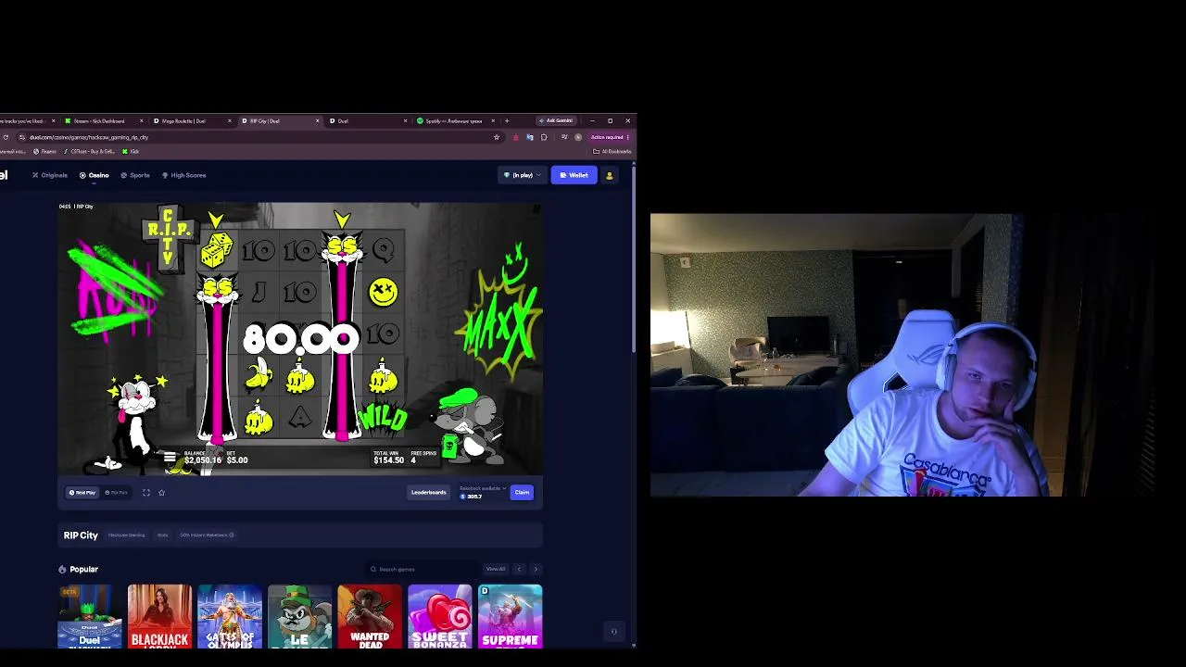Click the Kick bookmark in bookmarks bar
The height and width of the screenshot is (667, 1186).
point(131,151)
